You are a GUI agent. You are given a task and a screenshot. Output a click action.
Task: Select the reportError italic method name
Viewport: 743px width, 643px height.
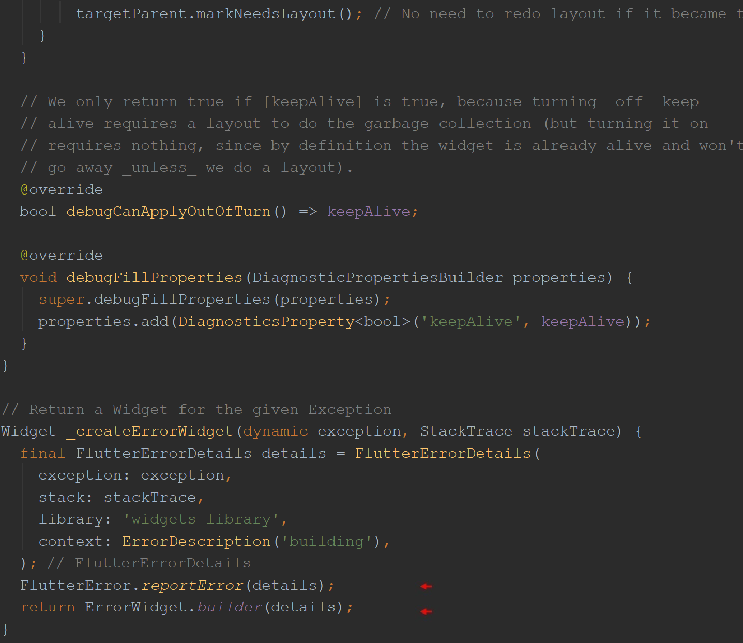click(192, 585)
